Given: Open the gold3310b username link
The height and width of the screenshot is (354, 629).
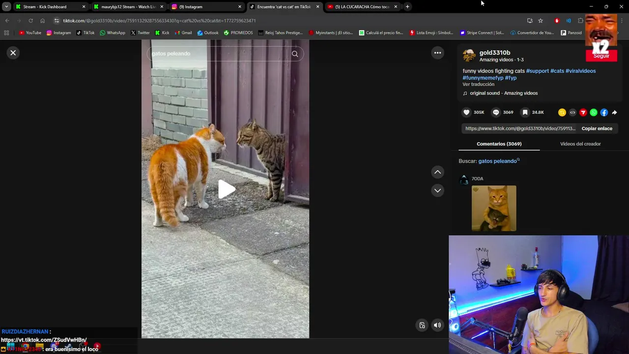Looking at the screenshot, I should coord(495,53).
